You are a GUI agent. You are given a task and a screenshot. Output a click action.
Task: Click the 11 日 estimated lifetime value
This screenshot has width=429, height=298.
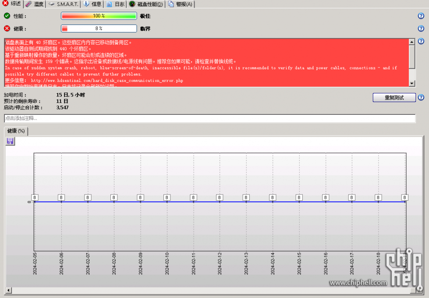62,101
